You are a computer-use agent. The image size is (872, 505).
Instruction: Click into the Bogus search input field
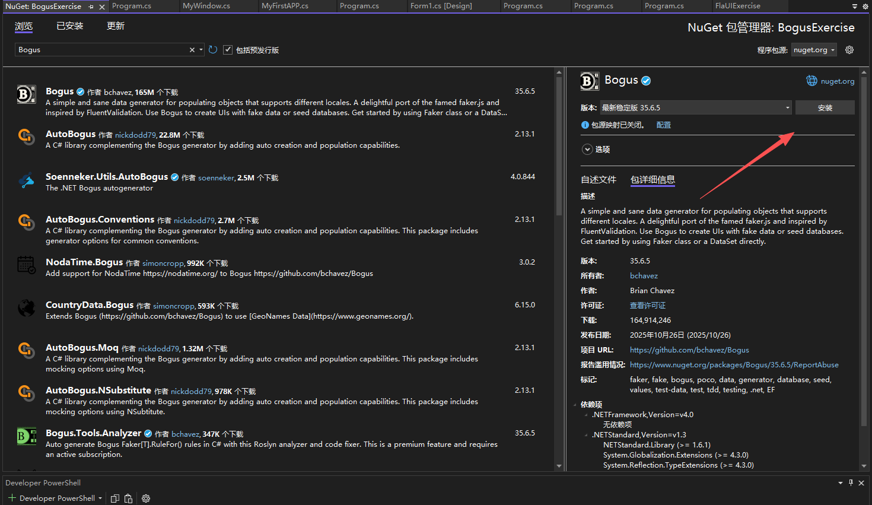[x=101, y=50]
